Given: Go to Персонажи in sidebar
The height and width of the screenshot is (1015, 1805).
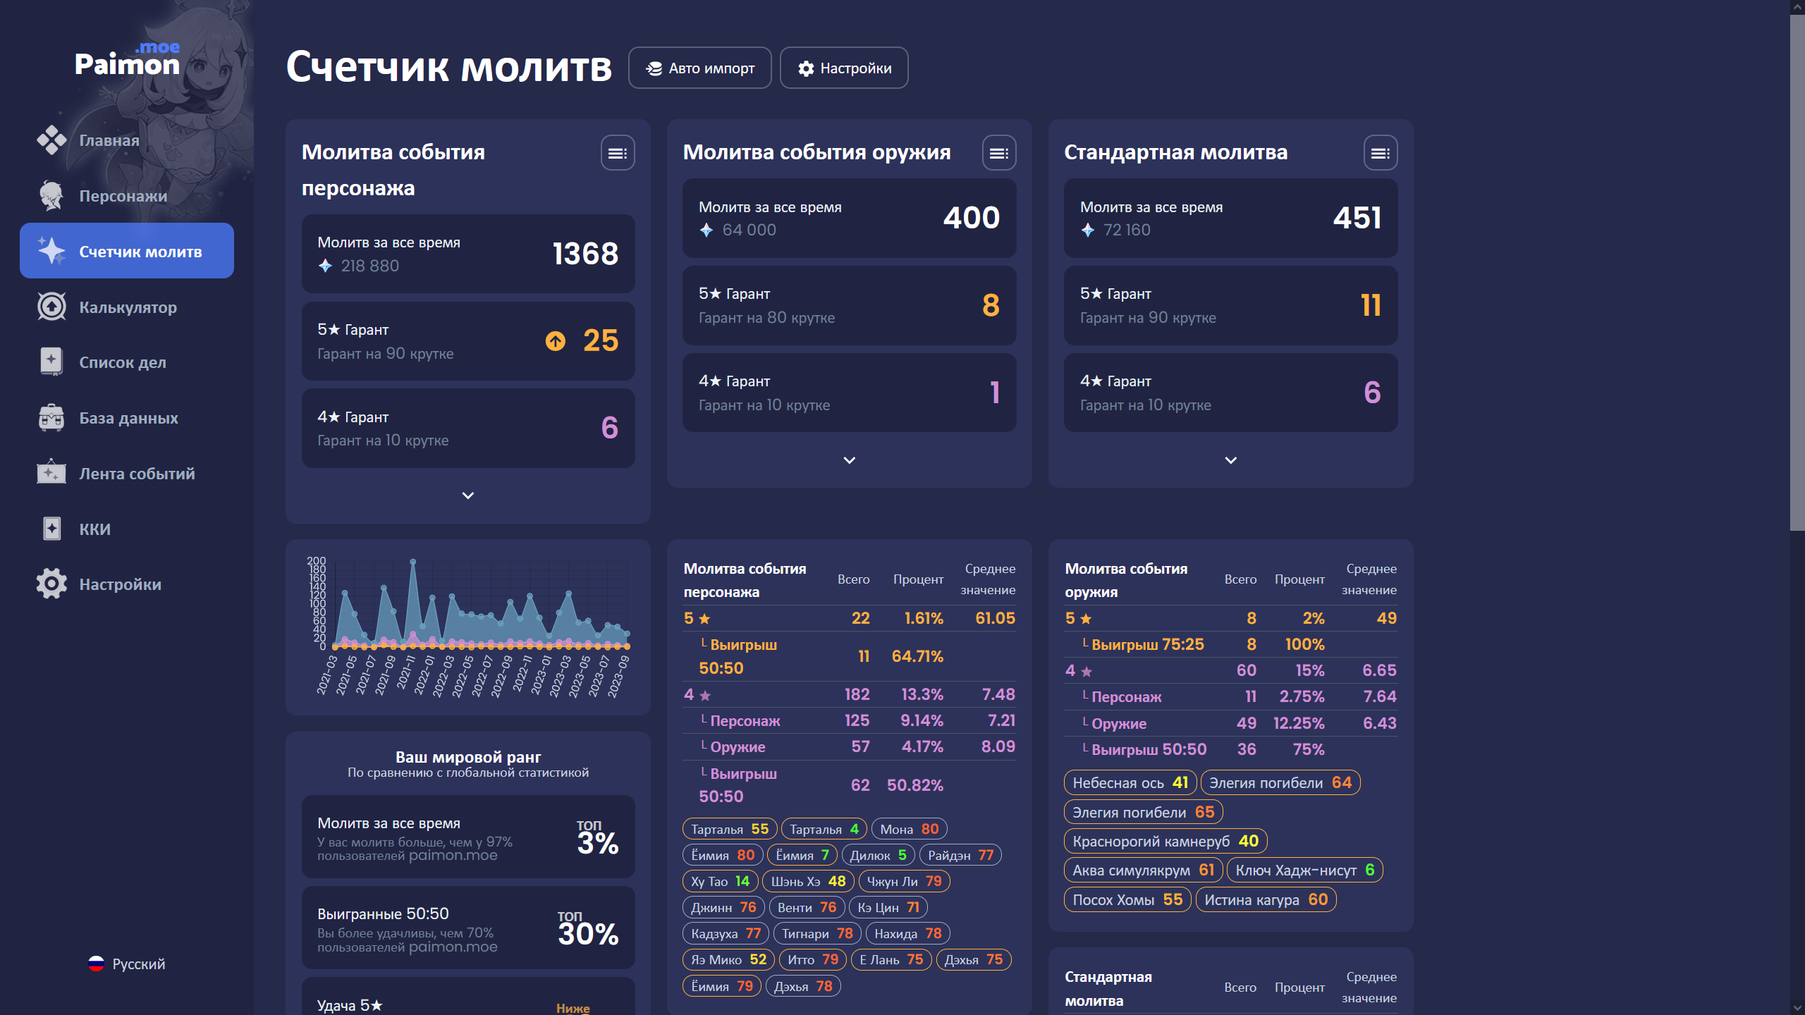Looking at the screenshot, I should tap(123, 196).
